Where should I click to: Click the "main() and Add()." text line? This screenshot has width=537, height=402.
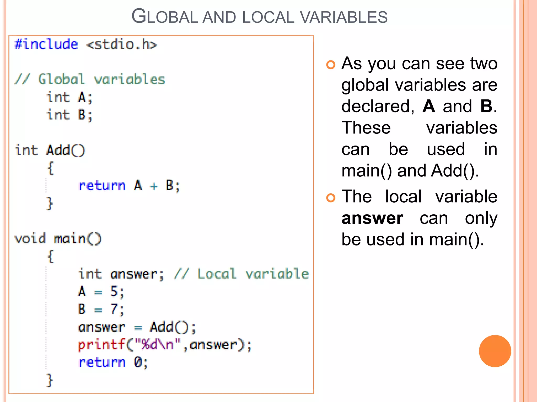tap(410, 171)
